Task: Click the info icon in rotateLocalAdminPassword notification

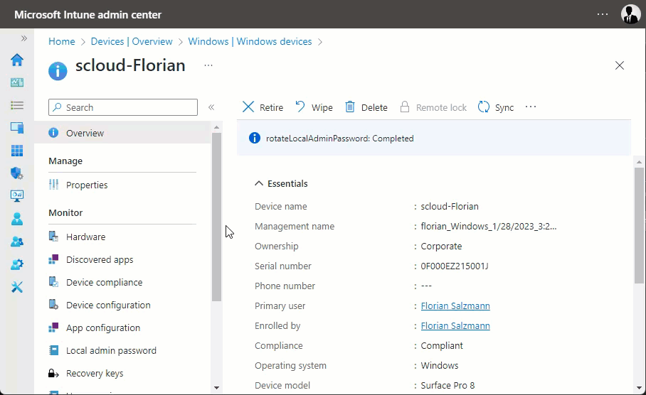Action: pyautogui.click(x=255, y=139)
